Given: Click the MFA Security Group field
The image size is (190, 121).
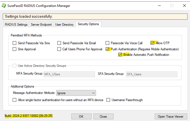Looking at the screenshot, I should (x=69, y=74).
